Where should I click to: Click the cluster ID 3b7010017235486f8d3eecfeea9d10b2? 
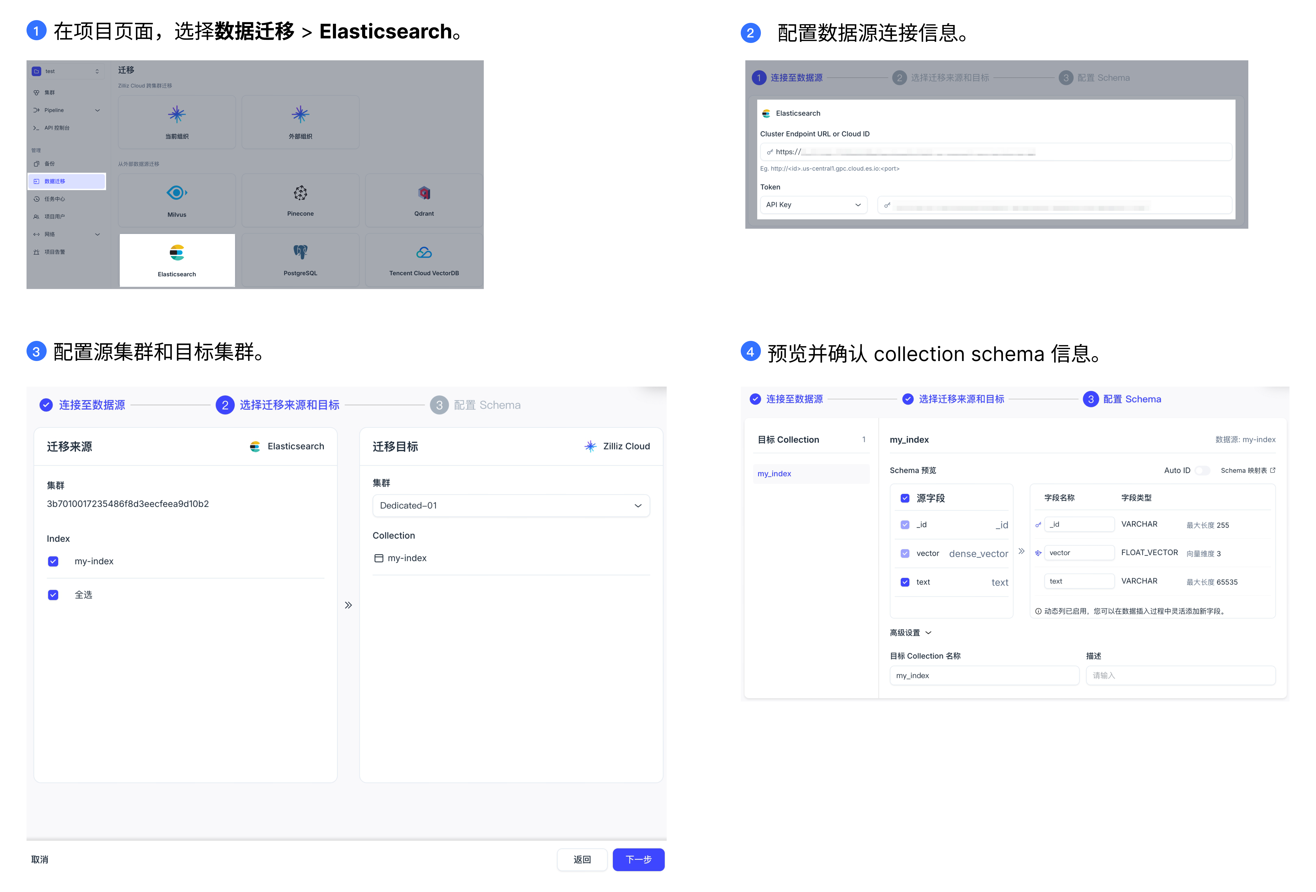128,504
